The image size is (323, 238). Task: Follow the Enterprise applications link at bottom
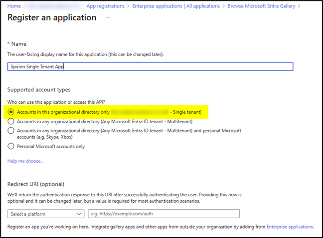(x=290, y=227)
